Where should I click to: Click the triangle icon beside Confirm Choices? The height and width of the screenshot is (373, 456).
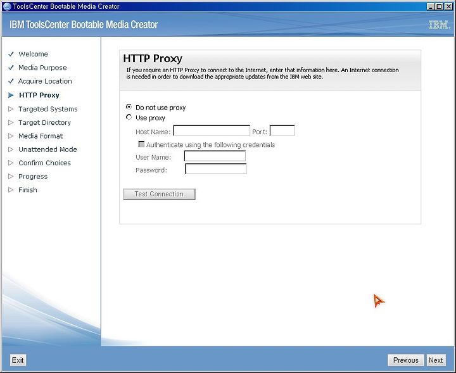pos(11,163)
